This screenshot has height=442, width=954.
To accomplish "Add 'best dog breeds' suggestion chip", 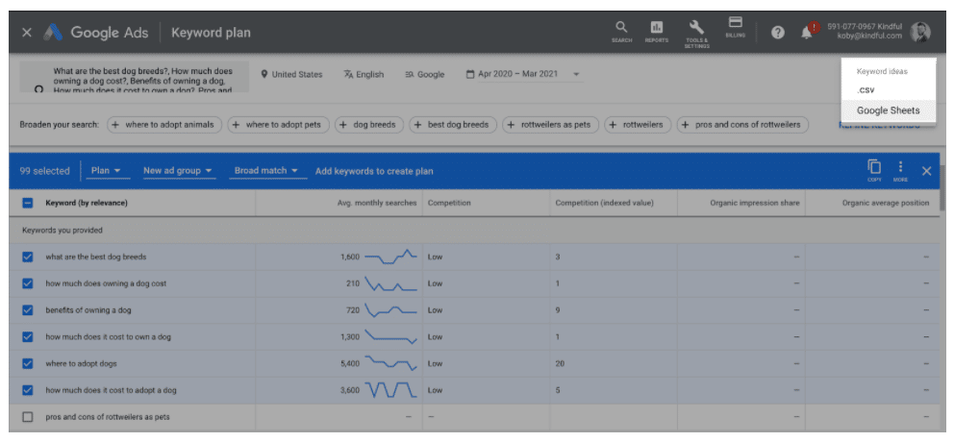I will [x=453, y=125].
